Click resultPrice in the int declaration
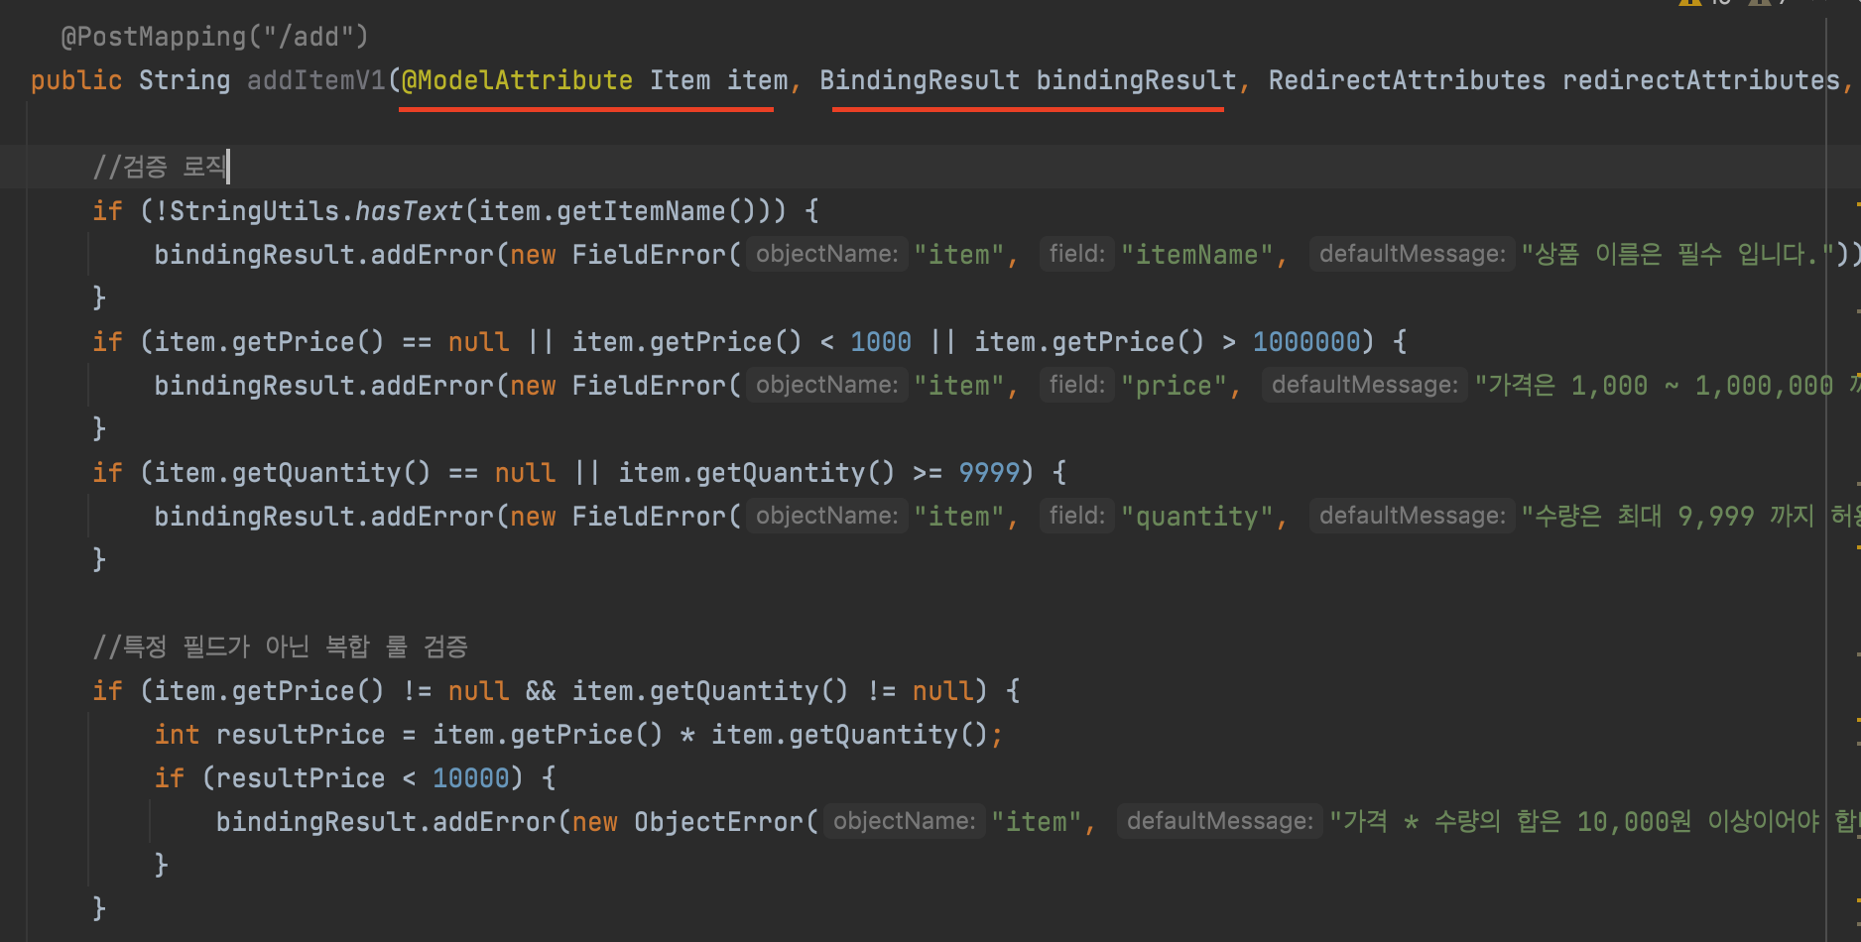The width and height of the screenshot is (1861, 942). (x=301, y=735)
